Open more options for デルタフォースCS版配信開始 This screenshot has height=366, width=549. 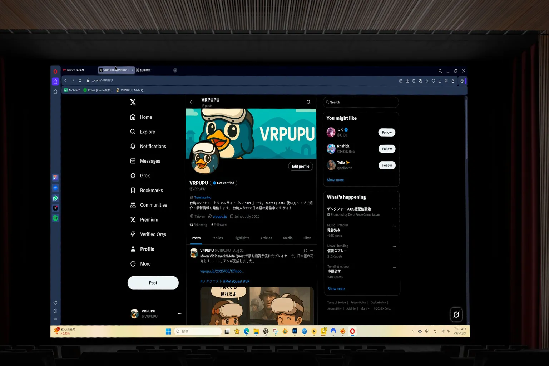coord(394,209)
